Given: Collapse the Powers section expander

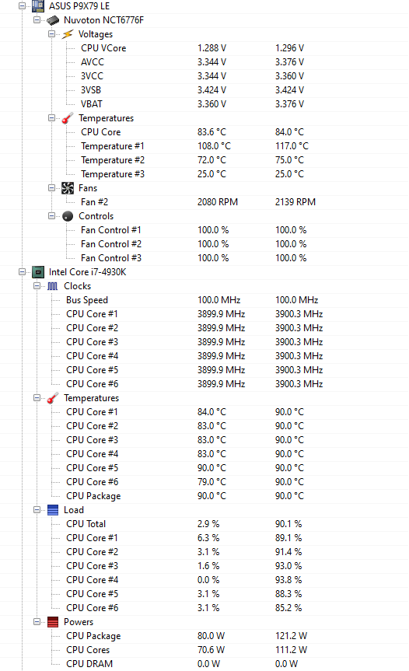Looking at the screenshot, I should pyautogui.click(x=37, y=622).
